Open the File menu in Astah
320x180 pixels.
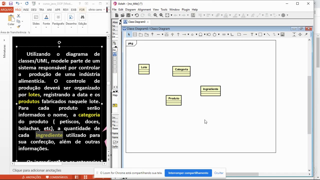point(114,9)
